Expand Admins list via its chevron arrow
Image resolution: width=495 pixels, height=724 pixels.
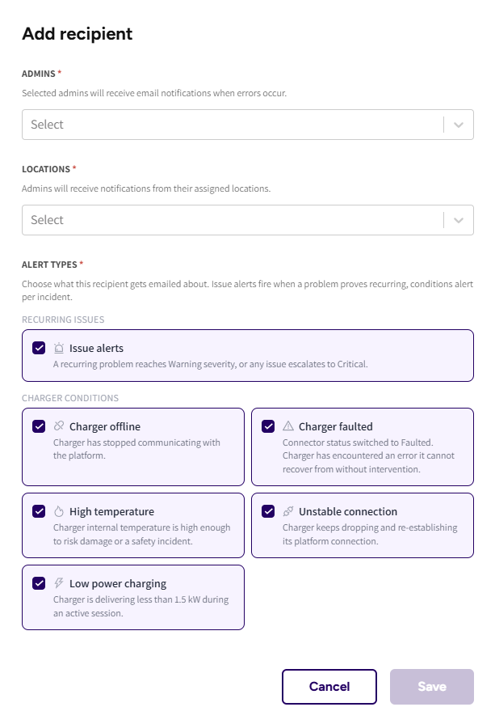click(459, 125)
